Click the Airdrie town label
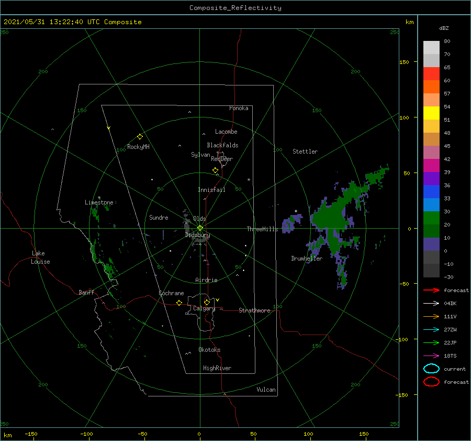The image size is (471, 441). pyautogui.click(x=206, y=280)
